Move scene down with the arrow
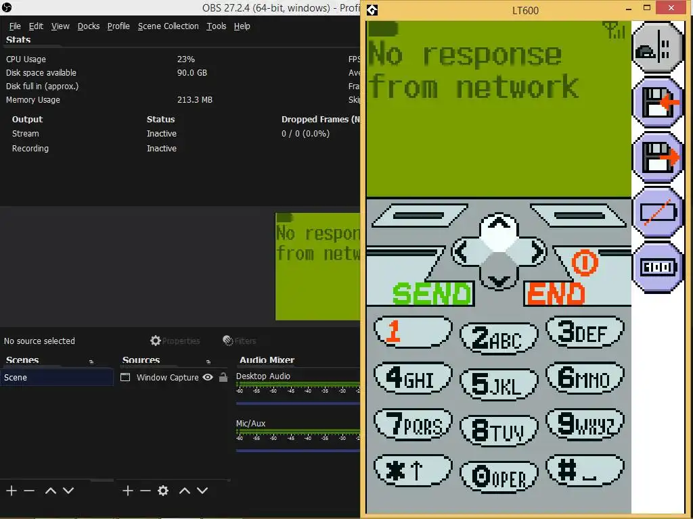Screen dimensions: 693x519 (68, 491)
